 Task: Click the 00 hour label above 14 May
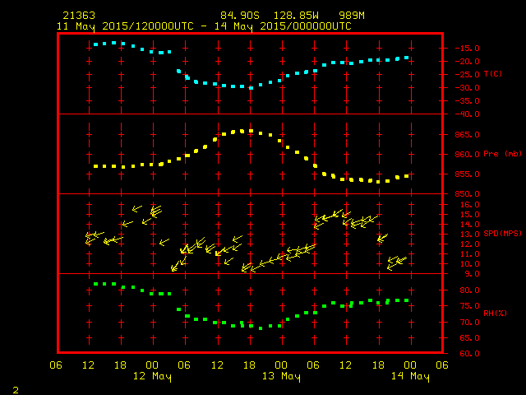pyautogui.click(x=410, y=365)
